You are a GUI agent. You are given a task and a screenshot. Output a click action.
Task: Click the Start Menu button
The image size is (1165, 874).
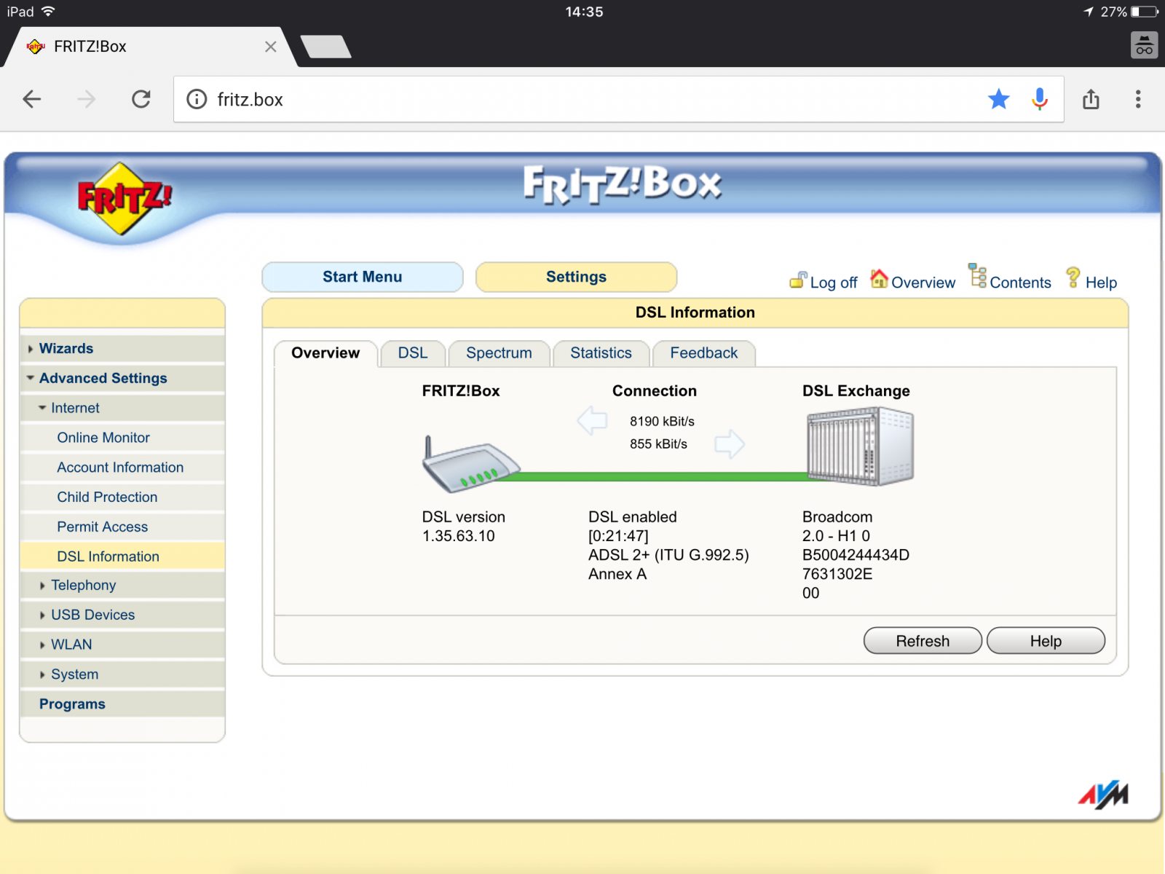(x=362, y=277)
